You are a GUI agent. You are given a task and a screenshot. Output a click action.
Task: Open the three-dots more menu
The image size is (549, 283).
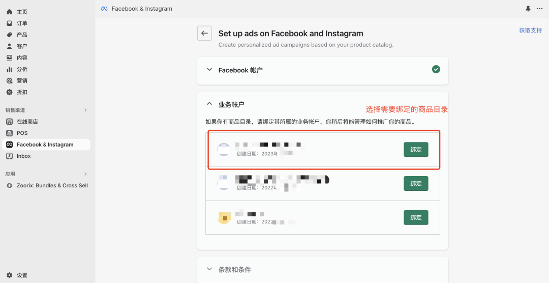pos(539,9)
